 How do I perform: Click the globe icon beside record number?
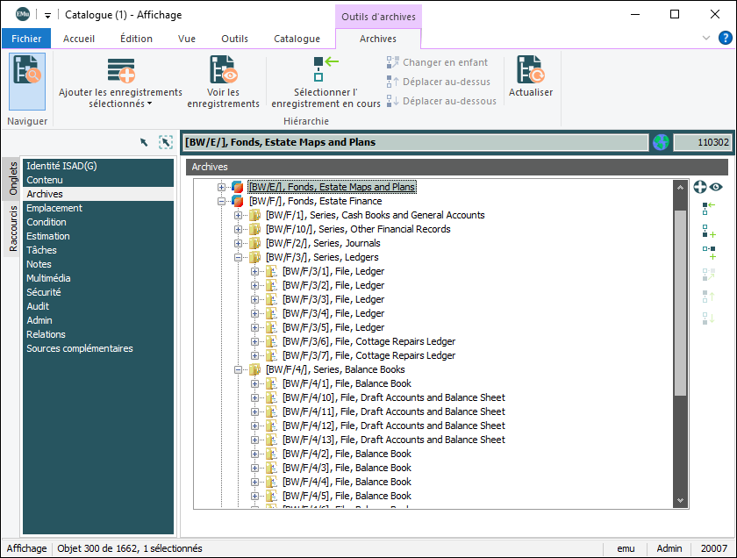(661, 142)
